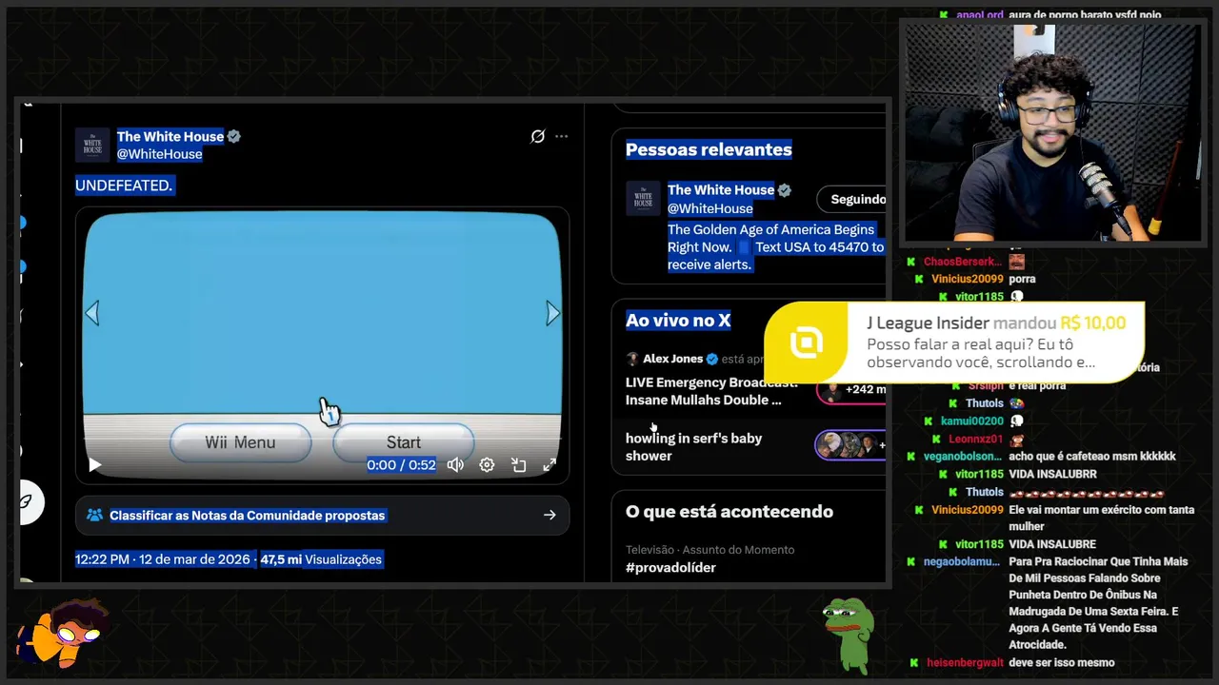Click the arrow on Community Notes banner
The width and height of the screenshot is (1219, 685).
[x=550, y=515]
